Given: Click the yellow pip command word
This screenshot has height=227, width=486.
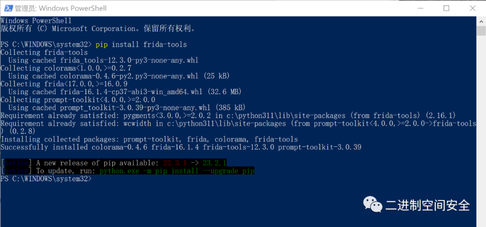Looking at the screenshot, I should point(101,45).
